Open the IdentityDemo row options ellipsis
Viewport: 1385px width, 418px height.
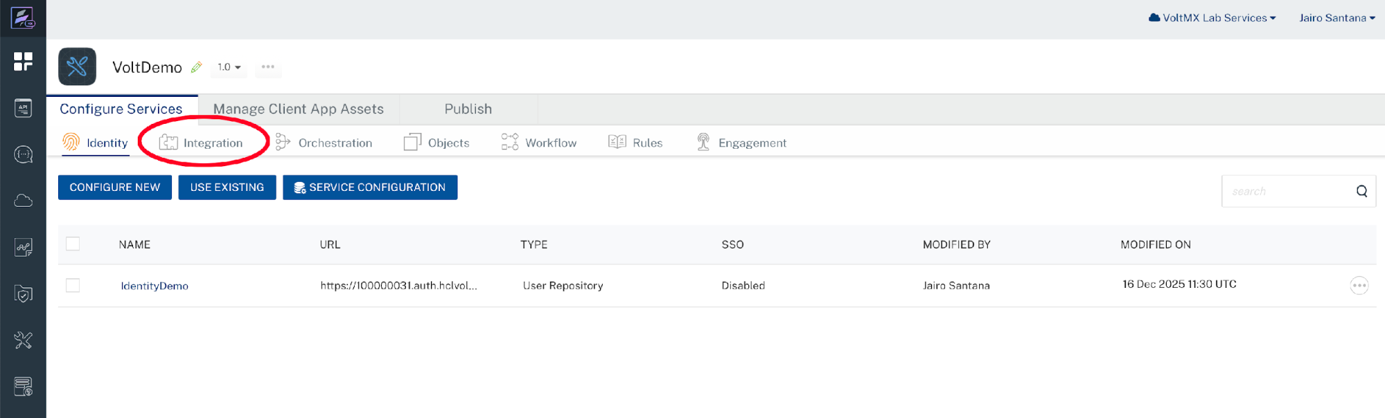tap(1359, 285)
